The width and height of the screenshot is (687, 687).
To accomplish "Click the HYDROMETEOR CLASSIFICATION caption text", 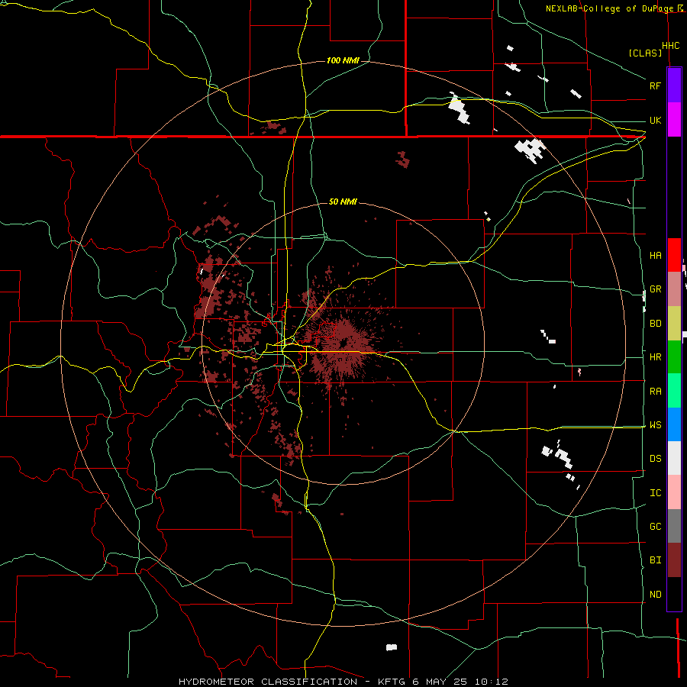I will tap(268, 682).
